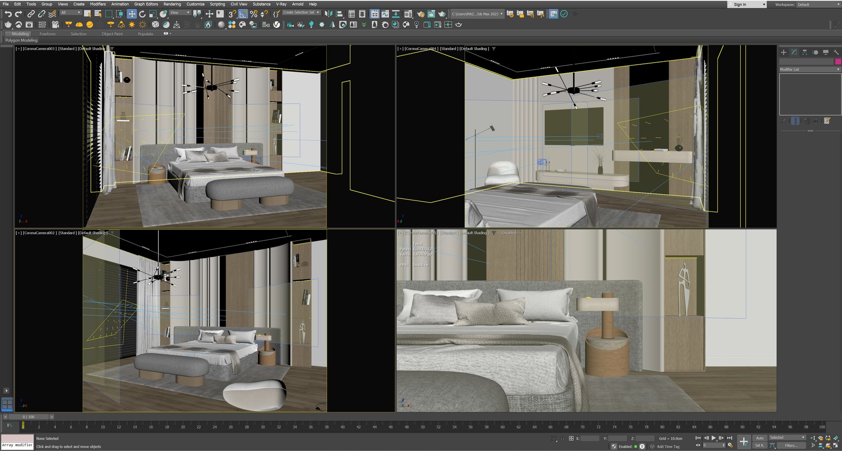Viewport: 842px width, 451px height.
Task: Select the Select and Link chain icon
Action: point(31,14)
